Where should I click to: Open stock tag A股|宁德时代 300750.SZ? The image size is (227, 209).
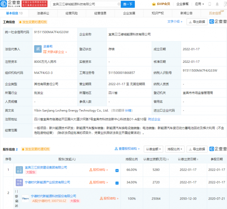point(49,201)
